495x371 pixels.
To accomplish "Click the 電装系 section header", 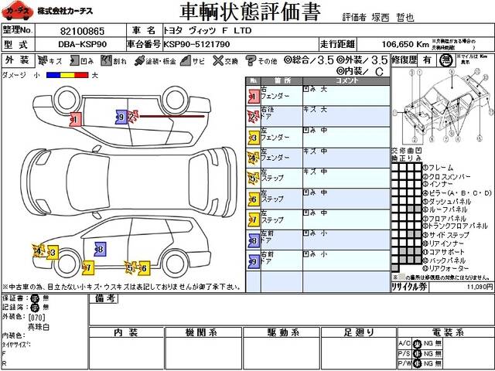I will click(x=445, y=332).
